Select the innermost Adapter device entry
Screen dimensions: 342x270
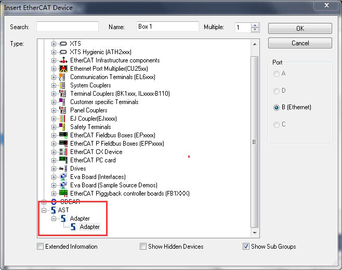pos(89,227)
